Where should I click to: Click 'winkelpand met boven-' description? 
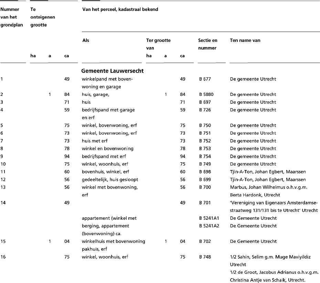pos(107,79)
